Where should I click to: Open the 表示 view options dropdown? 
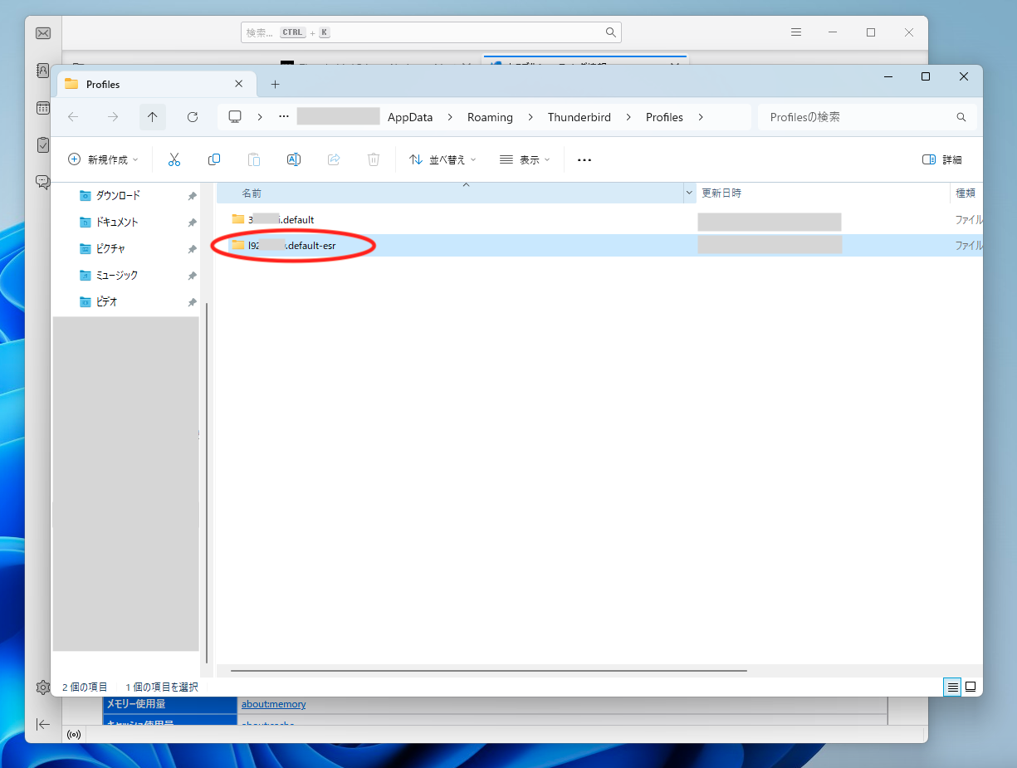point(524,159)
